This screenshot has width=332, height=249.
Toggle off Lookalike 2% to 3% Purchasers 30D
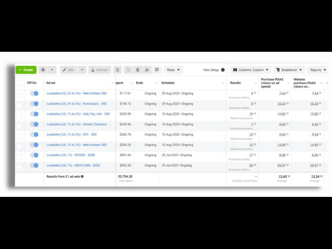34,104
